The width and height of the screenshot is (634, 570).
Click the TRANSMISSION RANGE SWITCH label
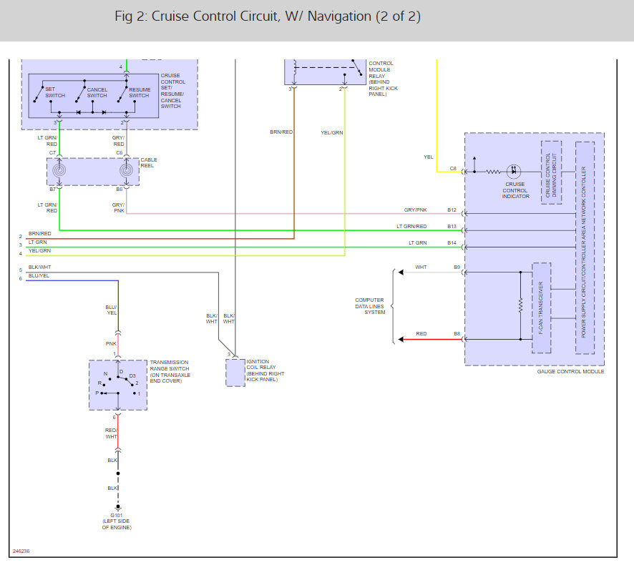pyautogui.click(x=170, y=371)
